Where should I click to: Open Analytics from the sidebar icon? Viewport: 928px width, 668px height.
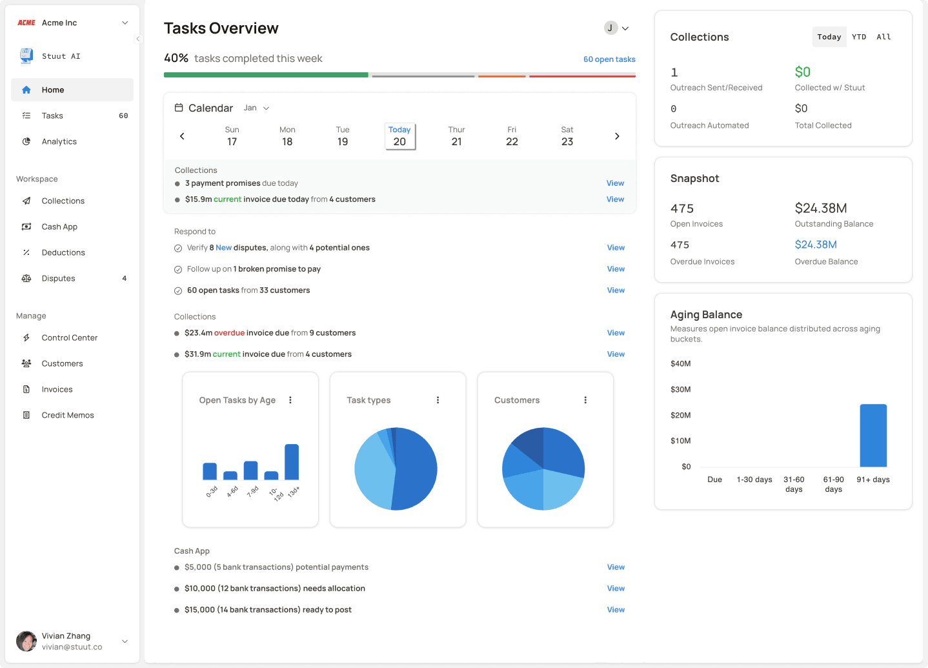tap(26, 141)
